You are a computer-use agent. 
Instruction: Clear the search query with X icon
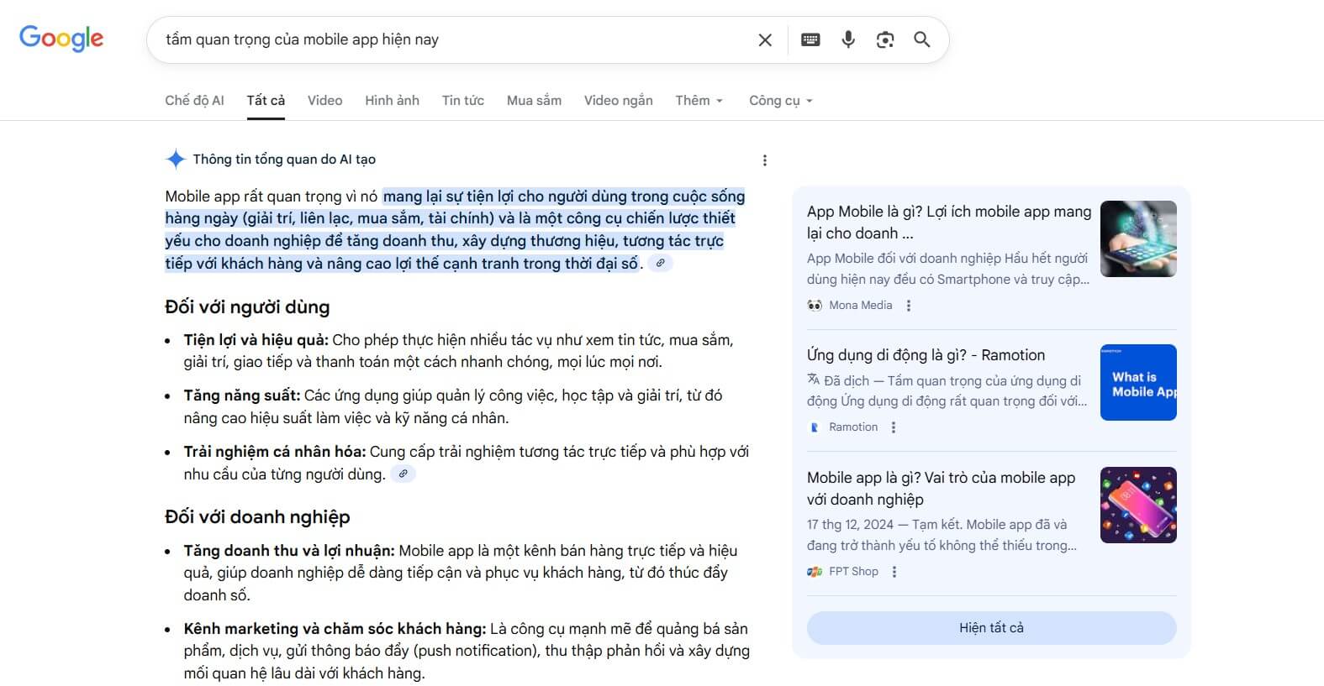764,39
